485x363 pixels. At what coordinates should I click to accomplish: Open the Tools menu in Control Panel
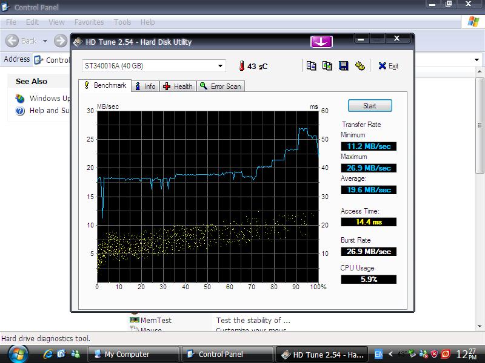[x=122, y=22]
